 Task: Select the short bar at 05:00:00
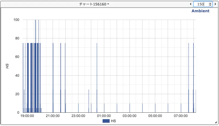(155, 108)
